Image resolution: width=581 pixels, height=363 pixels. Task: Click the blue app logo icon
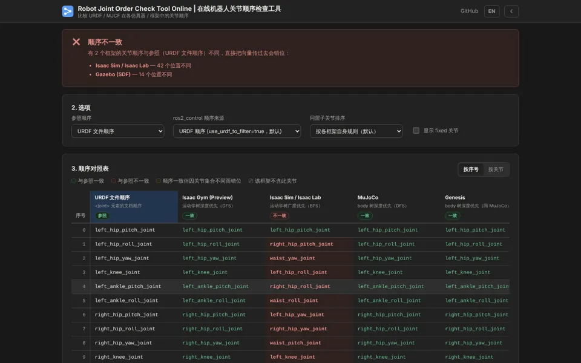[67, 11]
